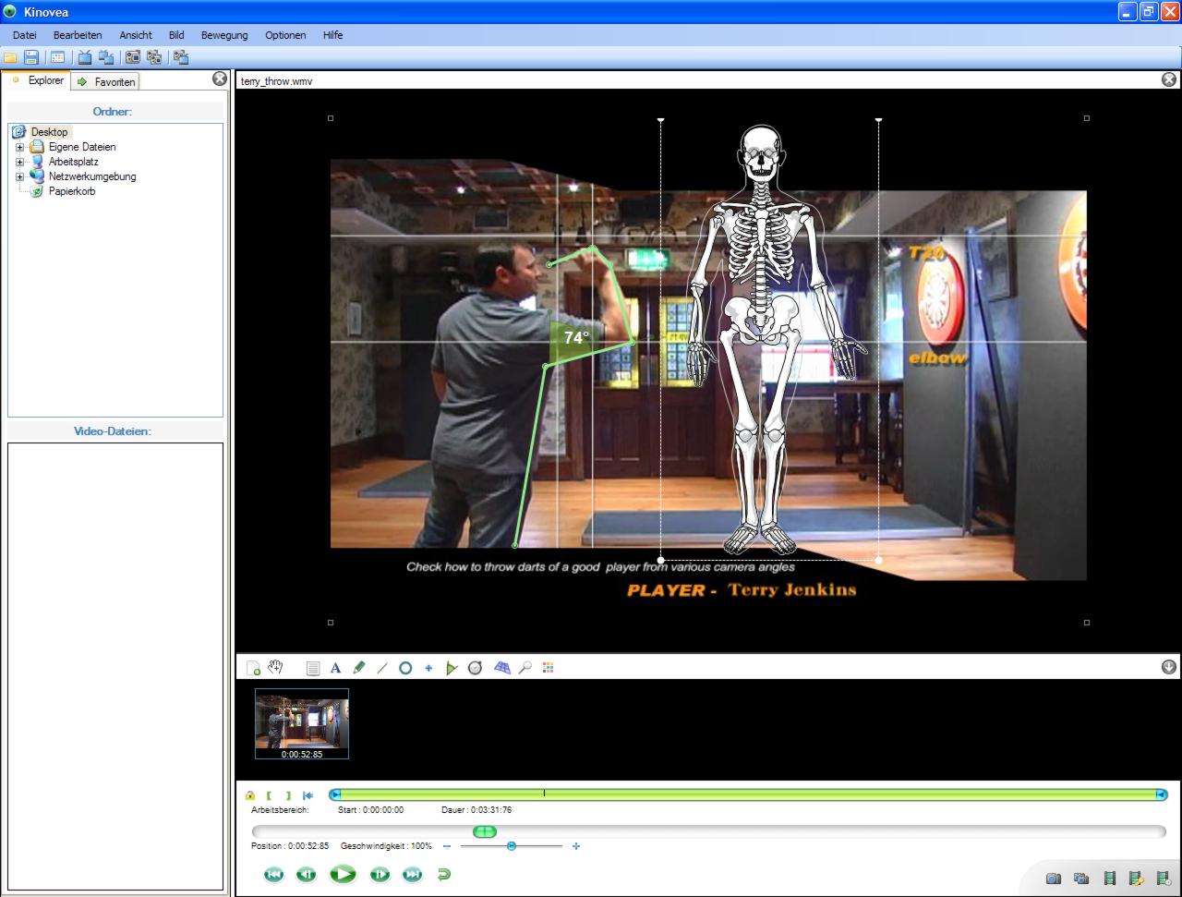Select the Hand move tool
The height and width of the screenshot is (897, 1182).
tap(275, 667)
